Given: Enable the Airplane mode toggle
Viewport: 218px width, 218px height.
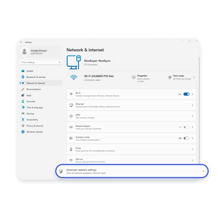Looking at the screenshot, I should [x=186, y=138].
